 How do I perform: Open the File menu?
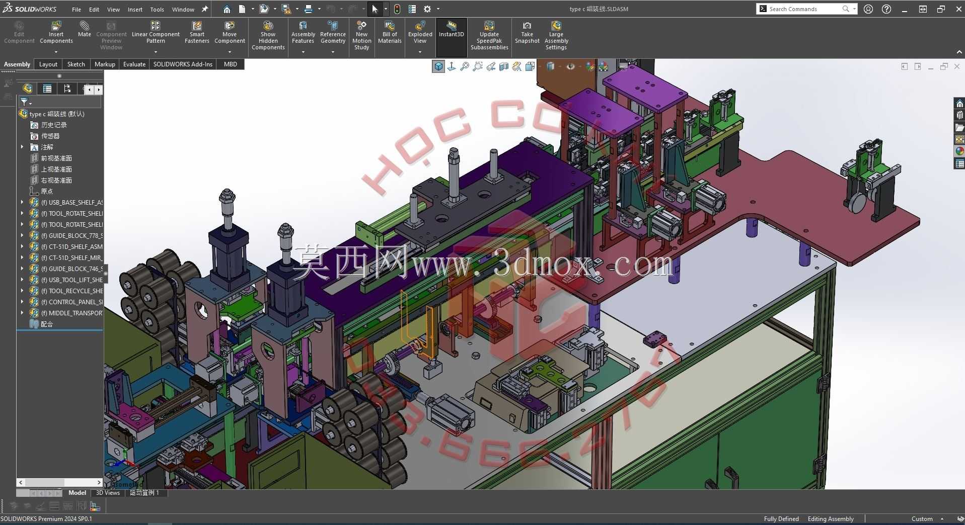click(77, 9)
